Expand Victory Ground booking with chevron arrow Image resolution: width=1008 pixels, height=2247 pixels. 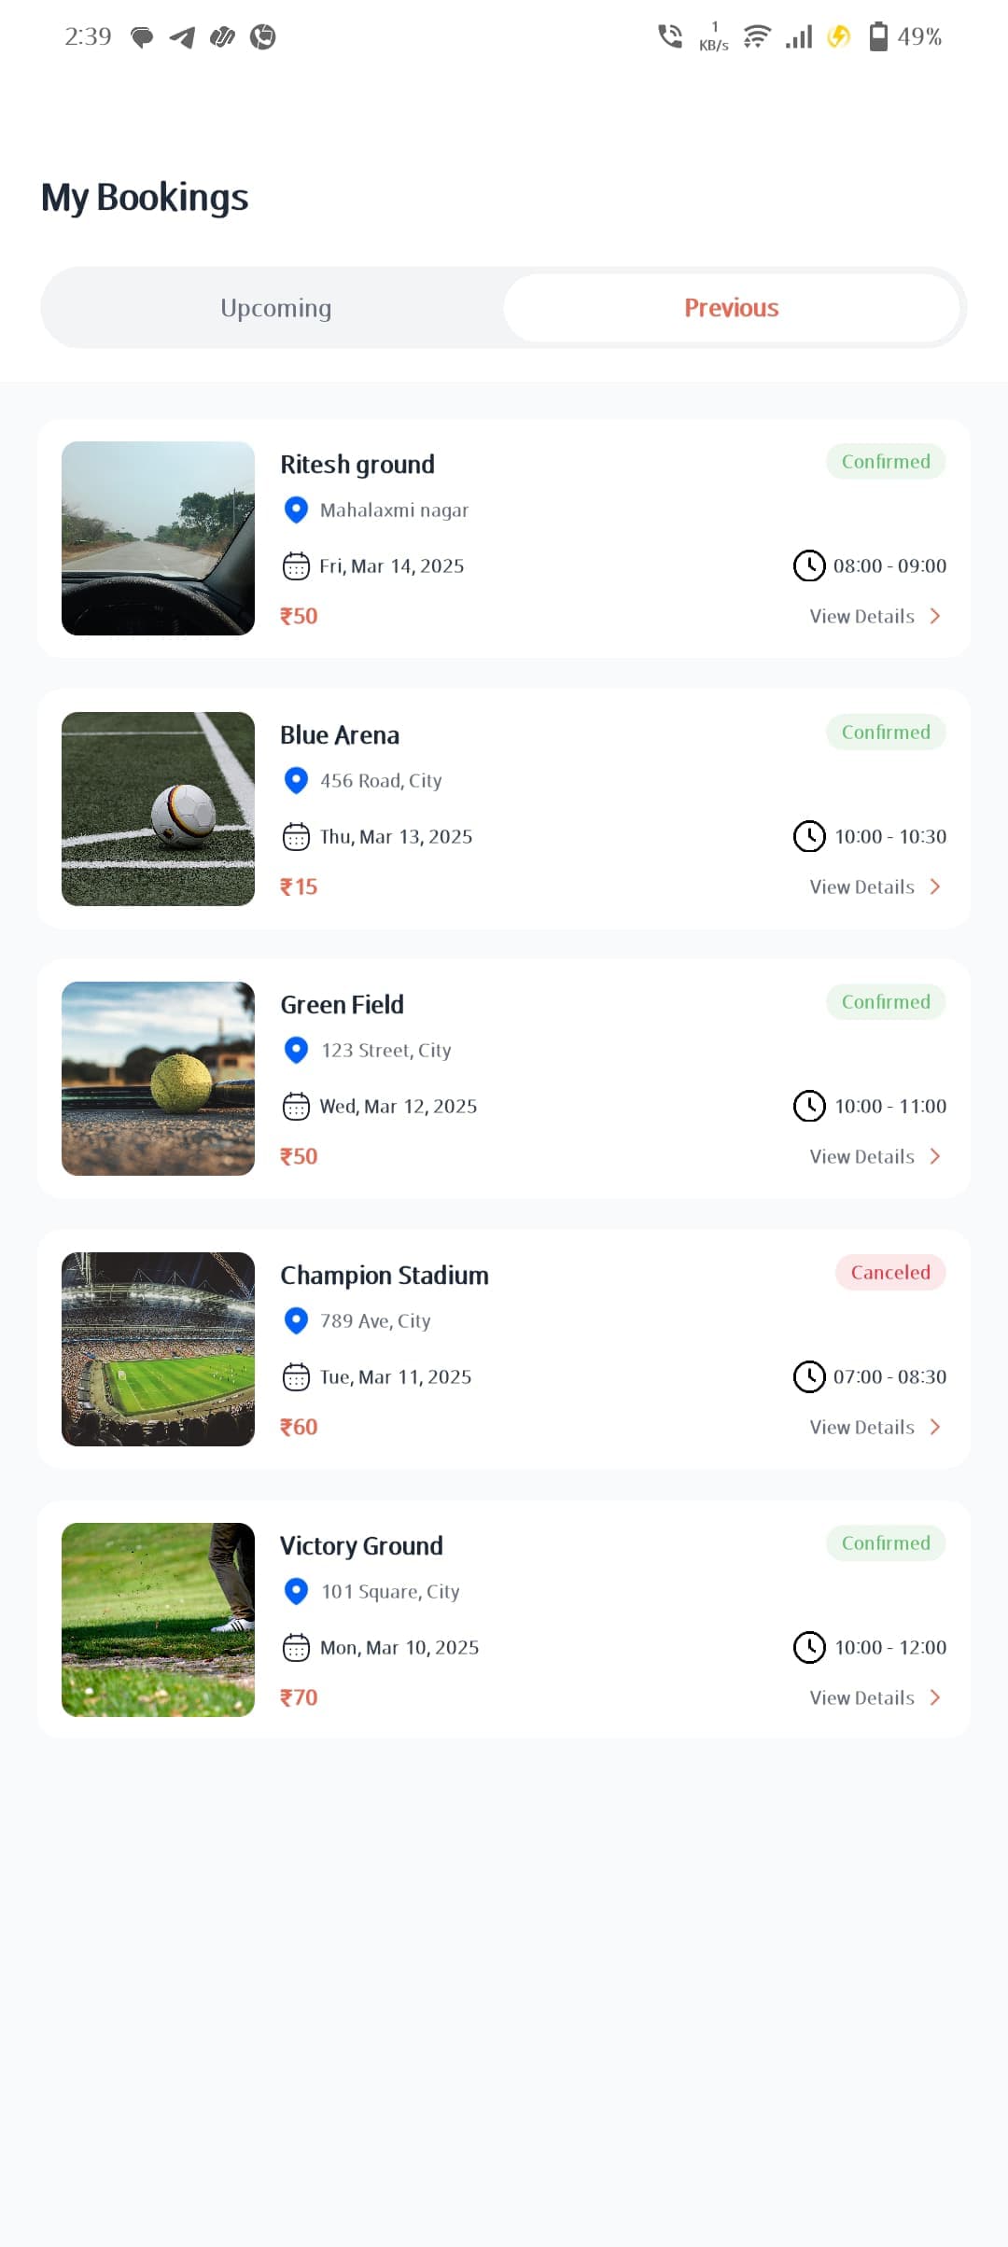[935, 1697]
